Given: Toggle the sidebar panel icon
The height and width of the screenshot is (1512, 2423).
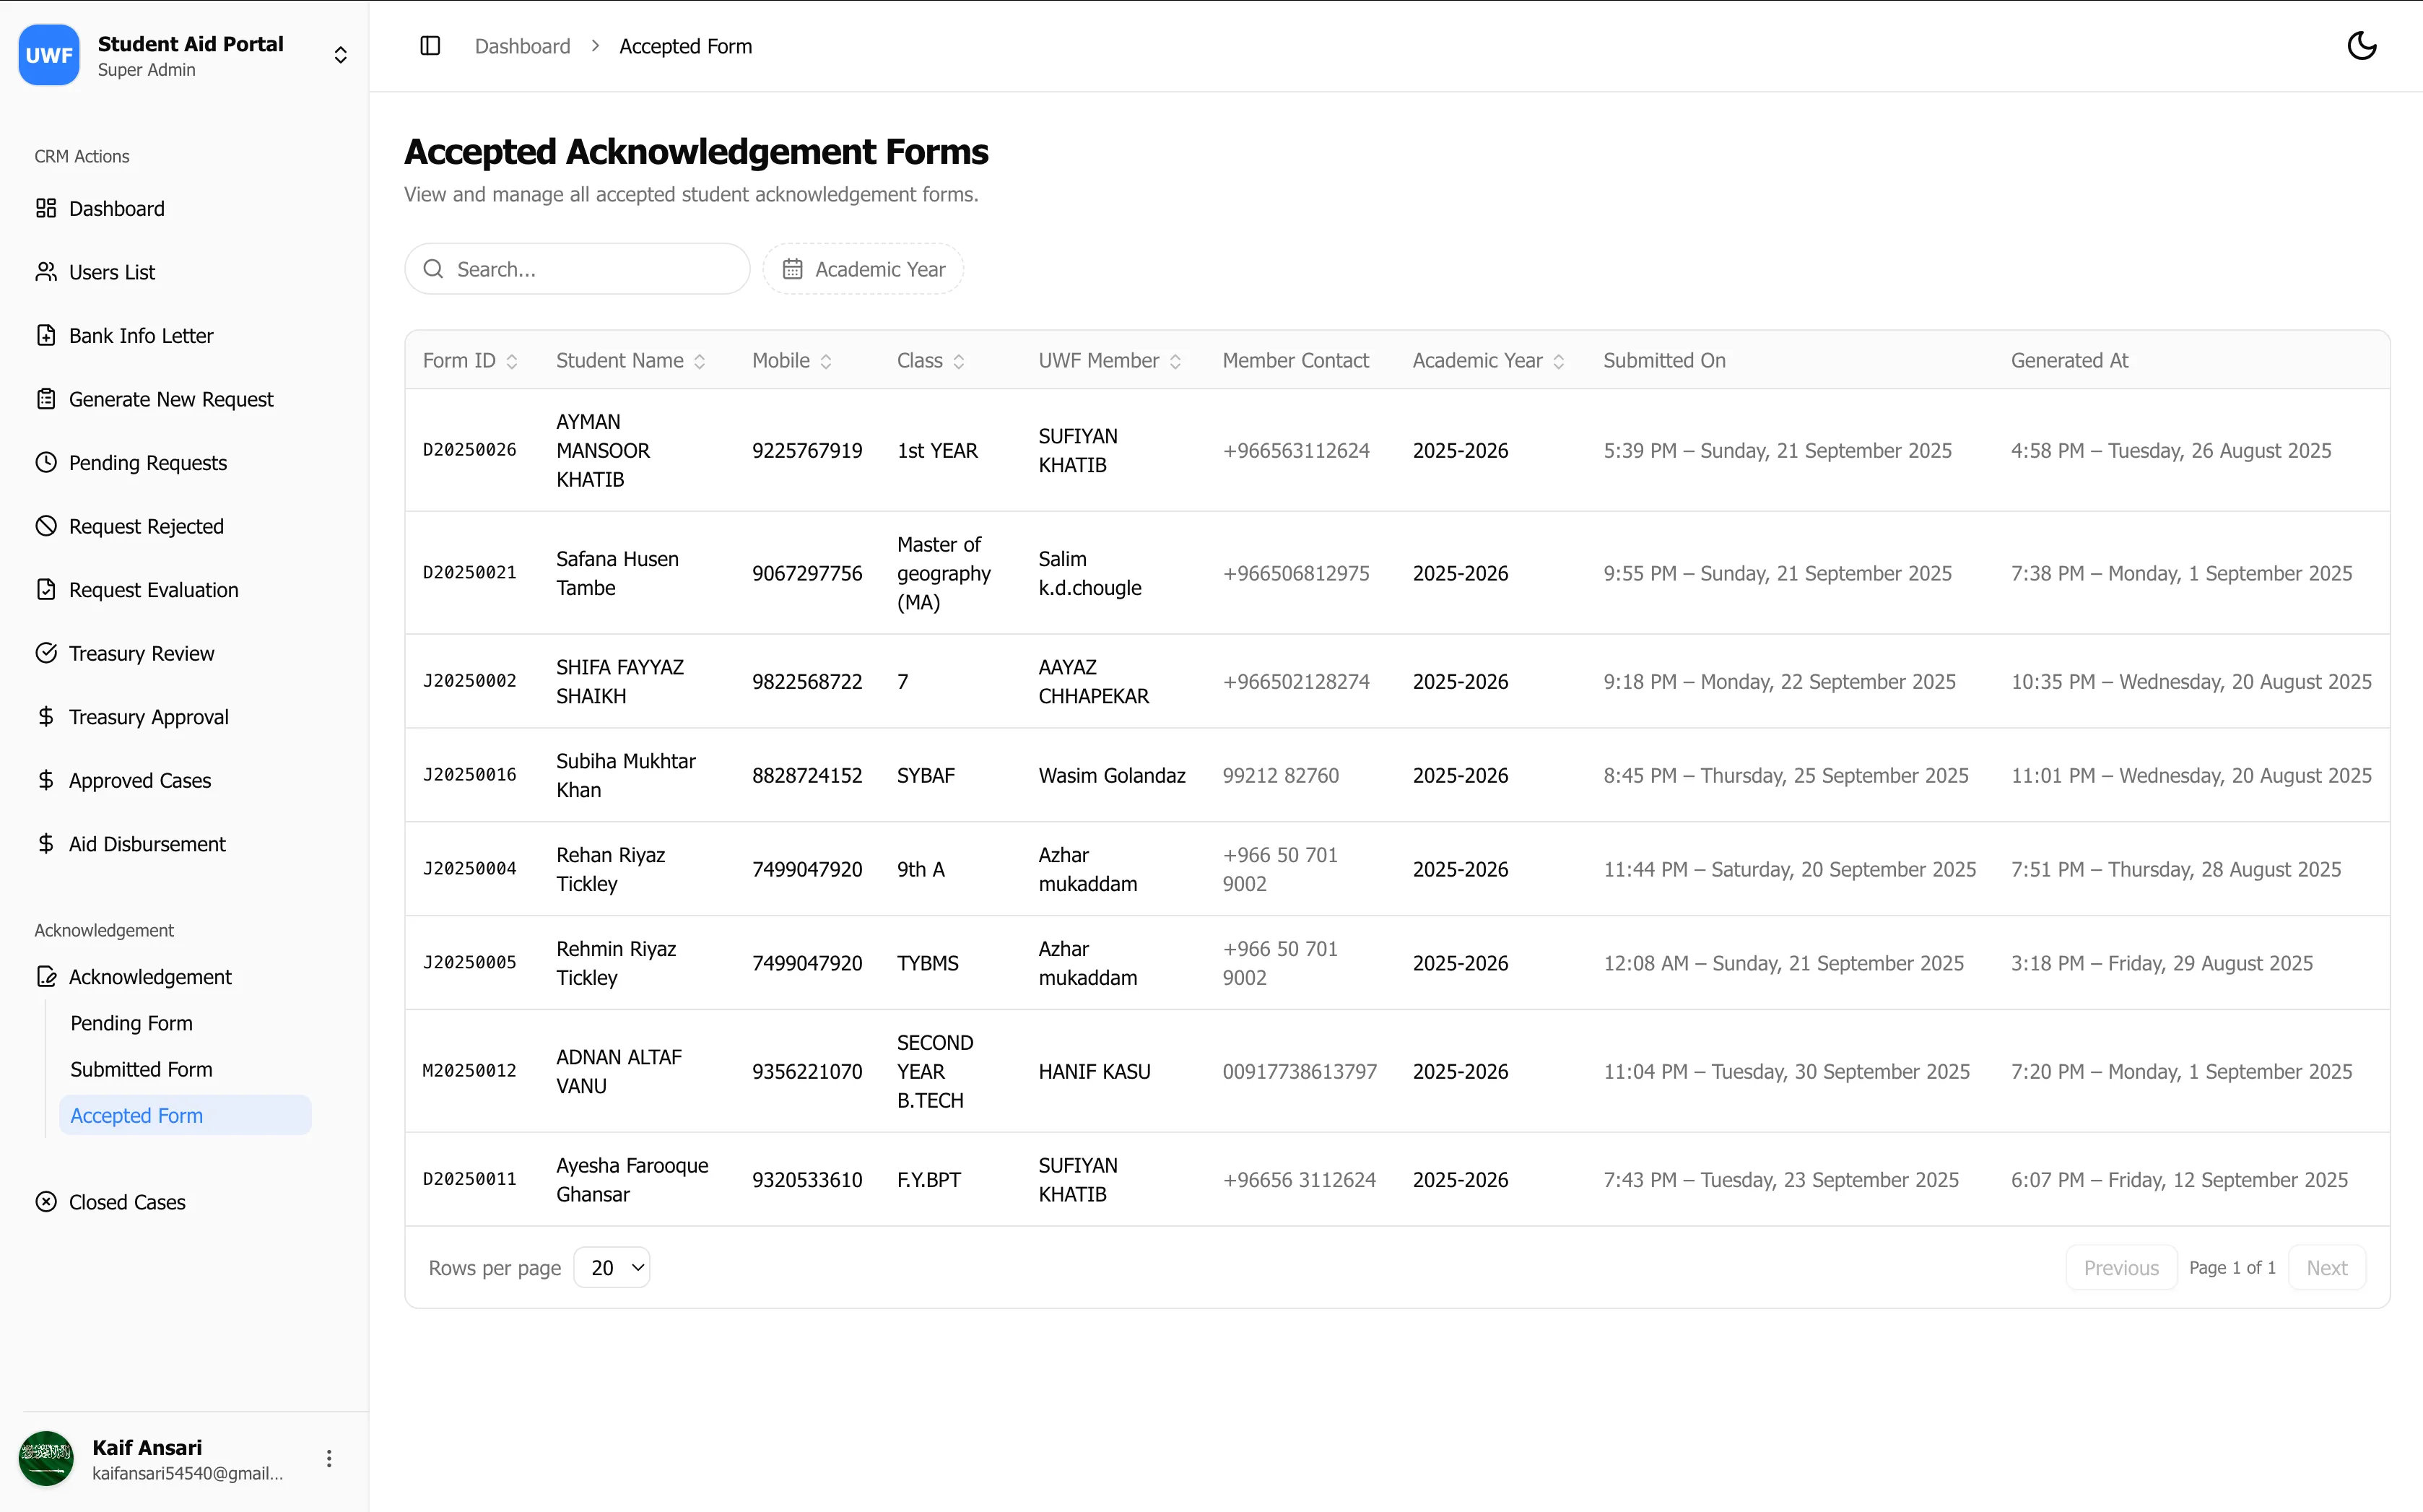Looking at the screenshot, I should (430, 46).
